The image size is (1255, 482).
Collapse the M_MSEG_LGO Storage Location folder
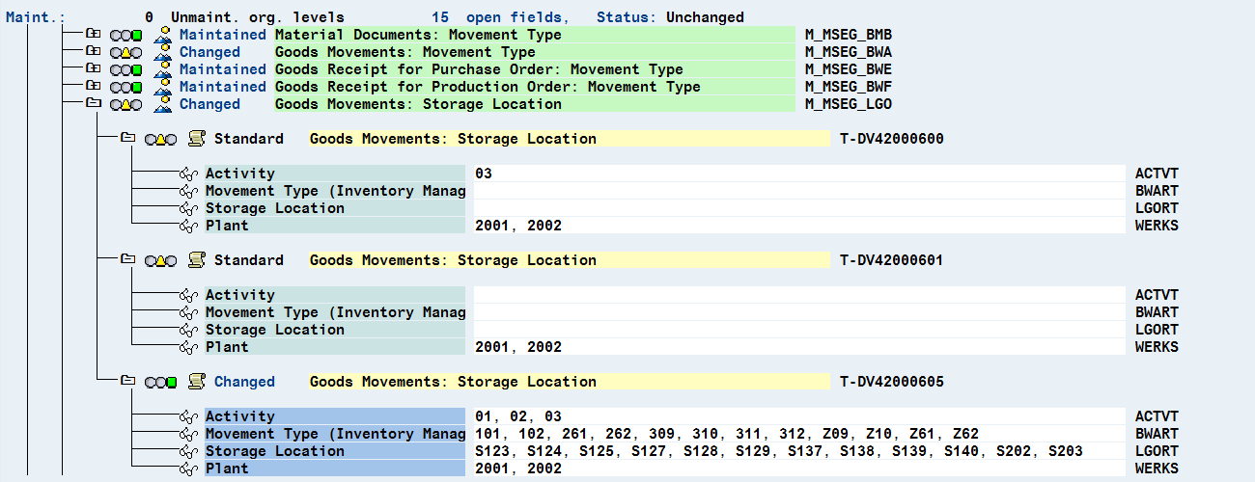(93, 104)
